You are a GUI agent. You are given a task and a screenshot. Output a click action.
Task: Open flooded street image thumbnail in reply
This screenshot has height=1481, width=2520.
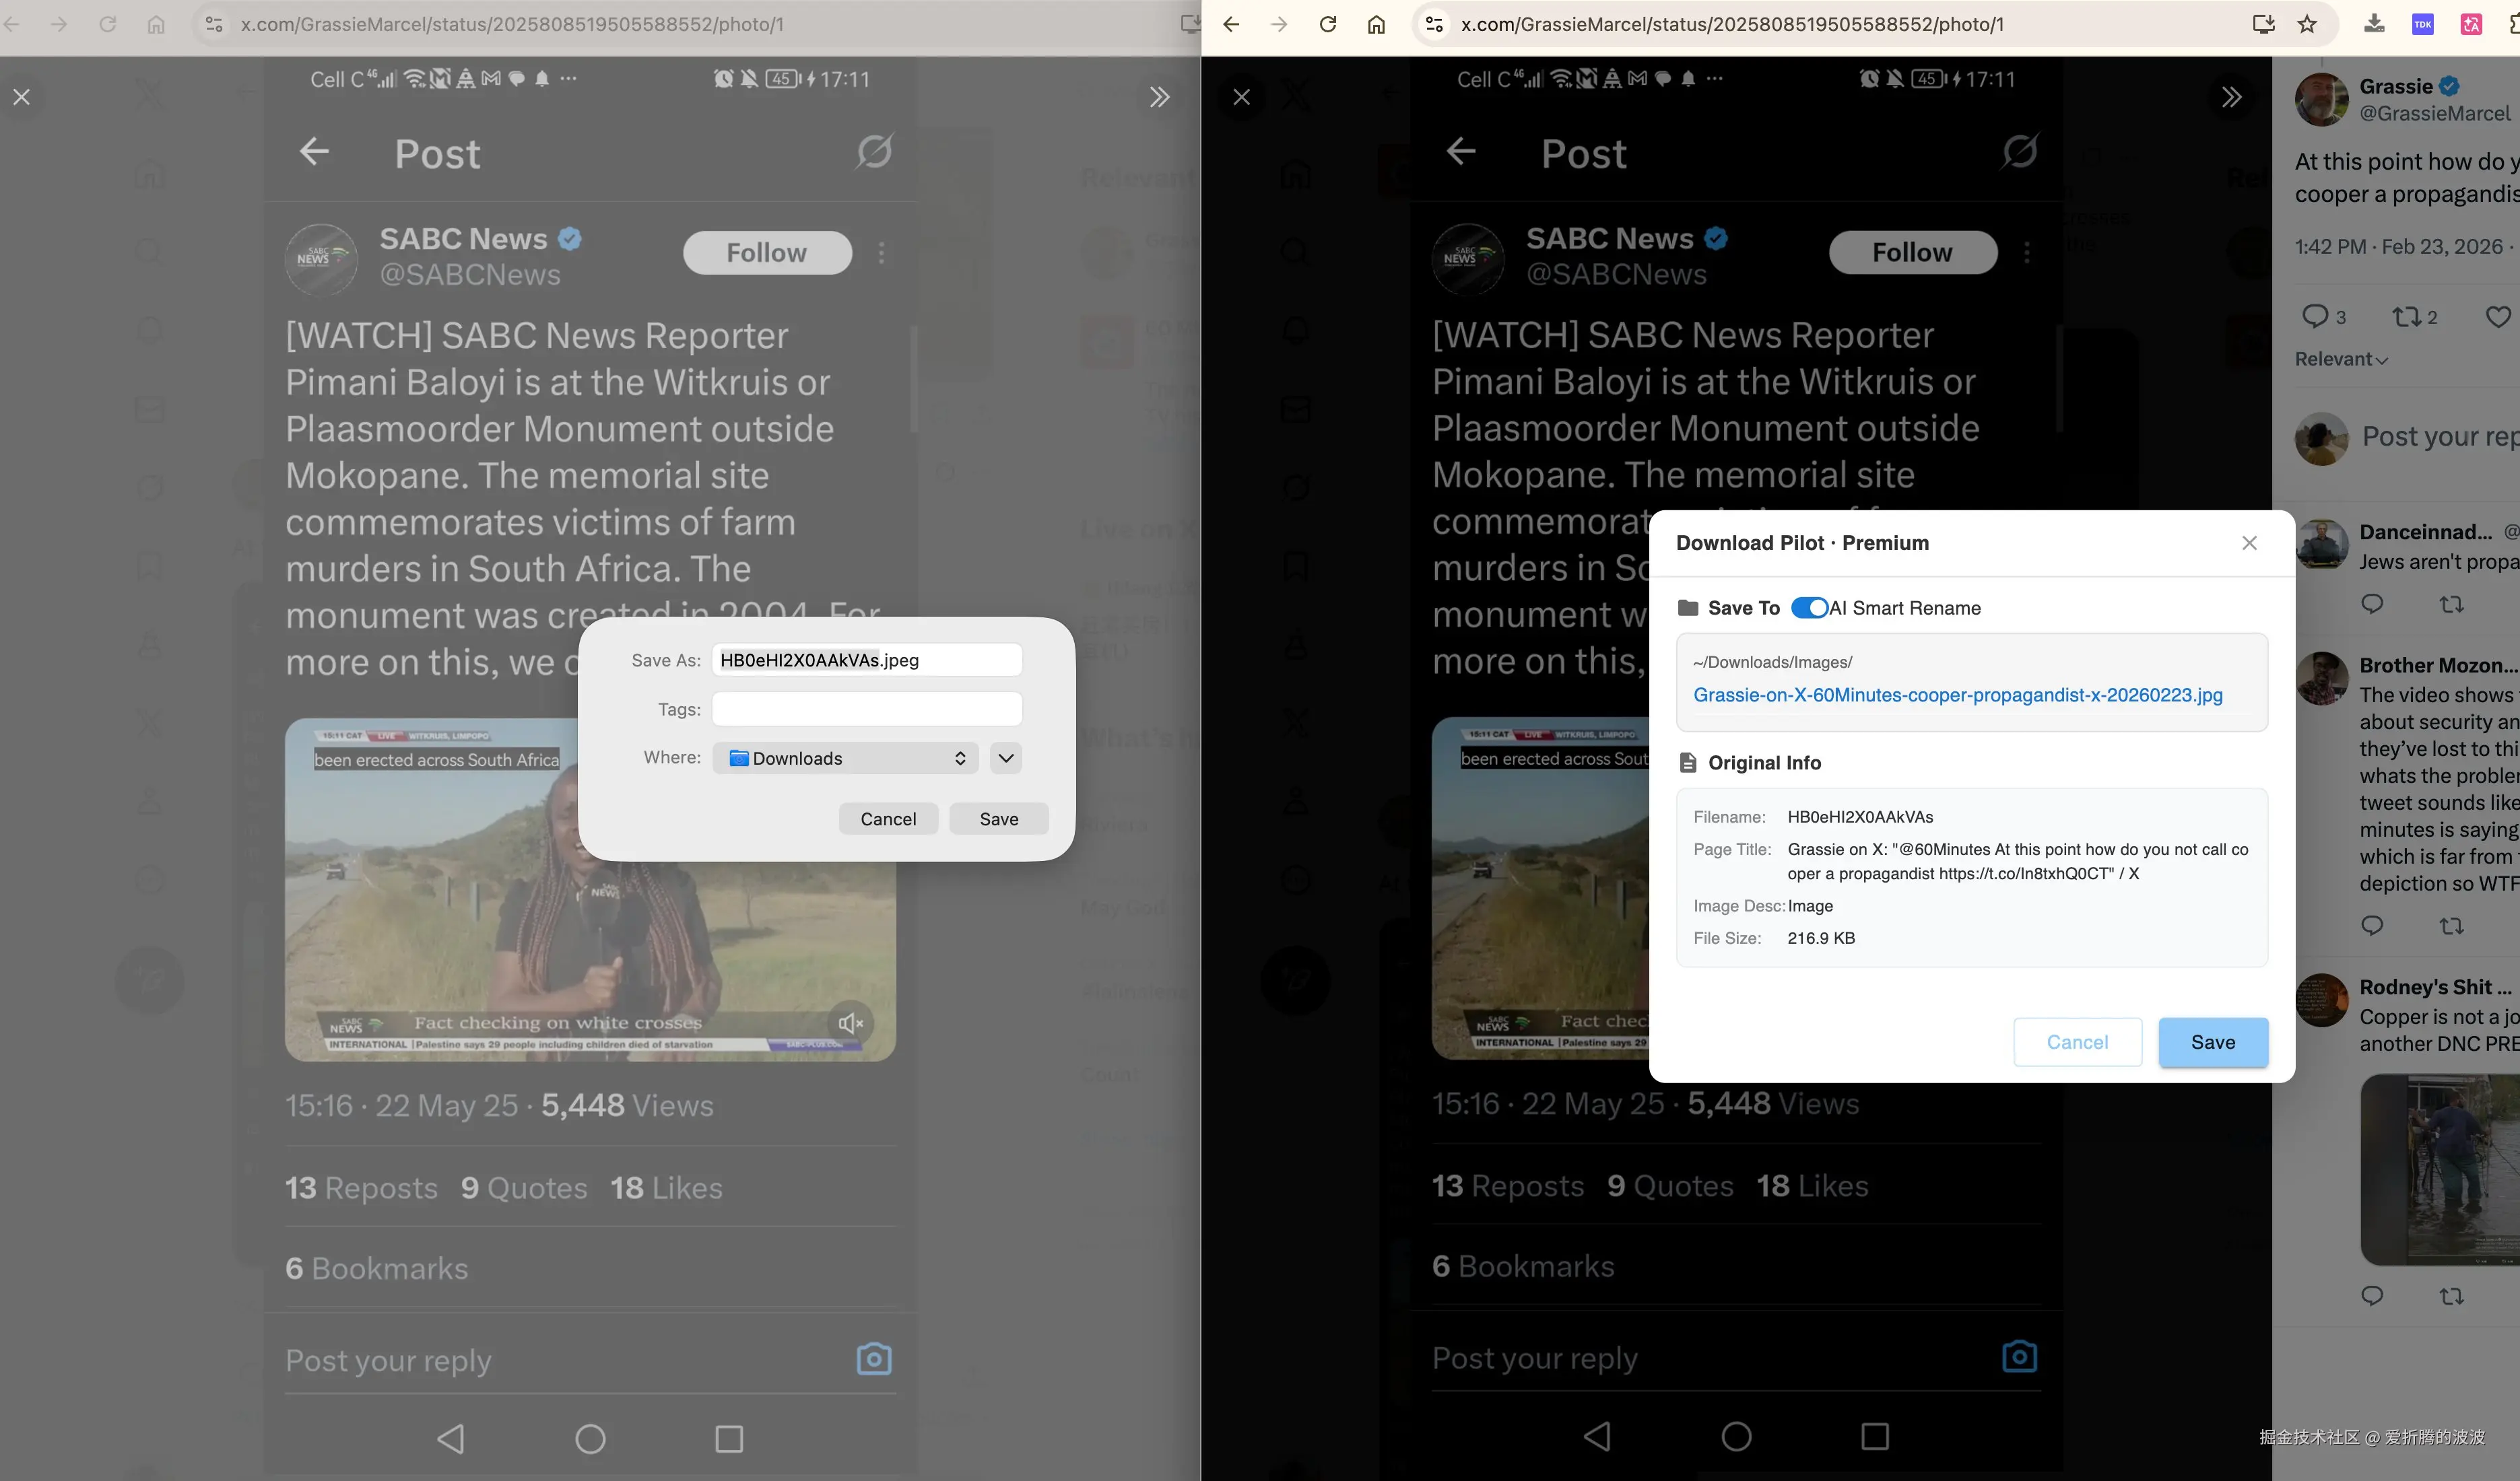2440,1169
